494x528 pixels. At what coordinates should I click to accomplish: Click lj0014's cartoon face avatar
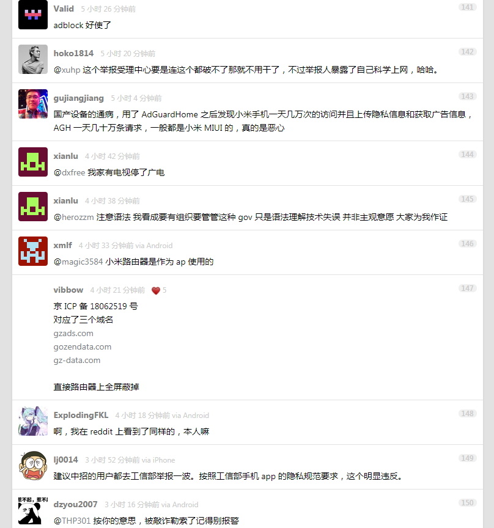32,466
